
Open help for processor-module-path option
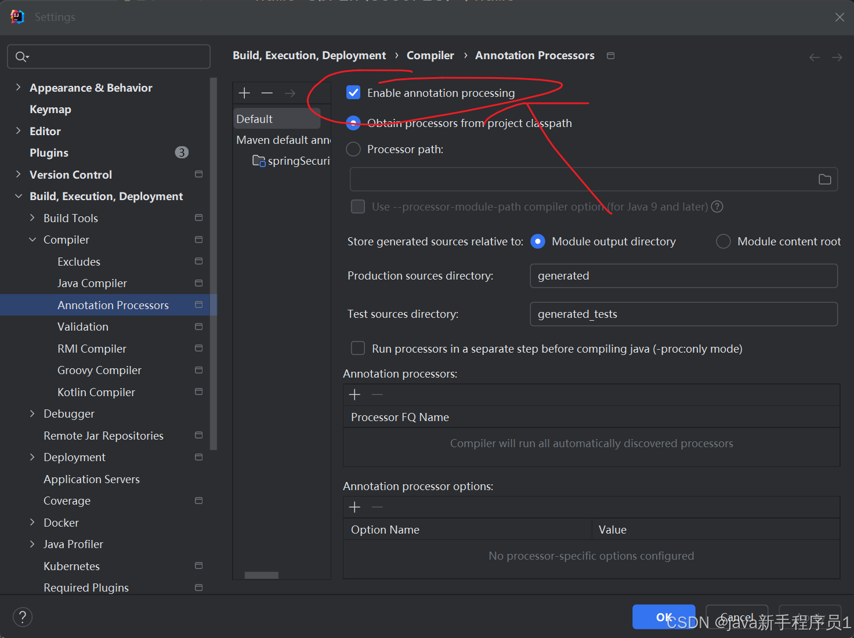717,206
